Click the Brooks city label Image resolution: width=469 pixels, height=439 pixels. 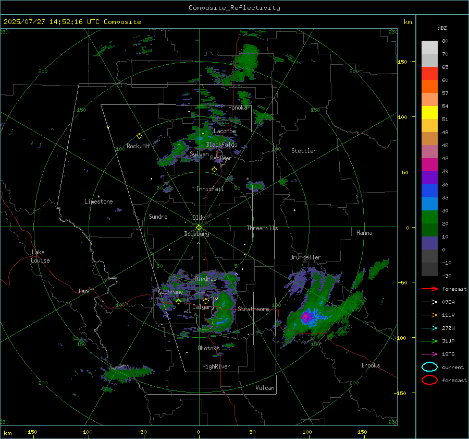371,365
